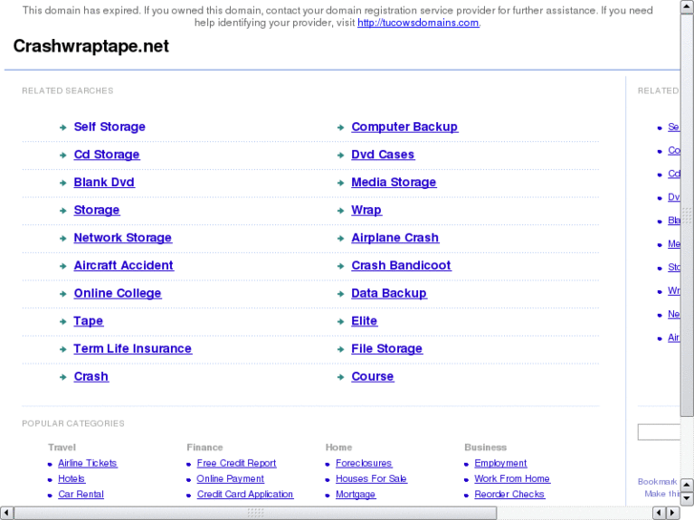Click the arrow icon beside Computer Backup
Image resolution: width=694 pixels, height=520 pixels.
point(341,128)
